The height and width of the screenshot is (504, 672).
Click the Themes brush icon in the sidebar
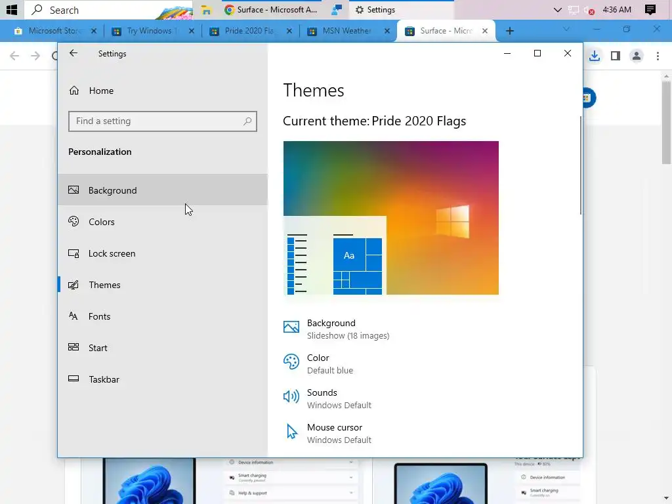[73, 285]
